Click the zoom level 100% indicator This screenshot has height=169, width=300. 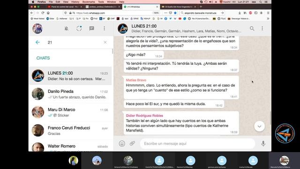(156, 13)
